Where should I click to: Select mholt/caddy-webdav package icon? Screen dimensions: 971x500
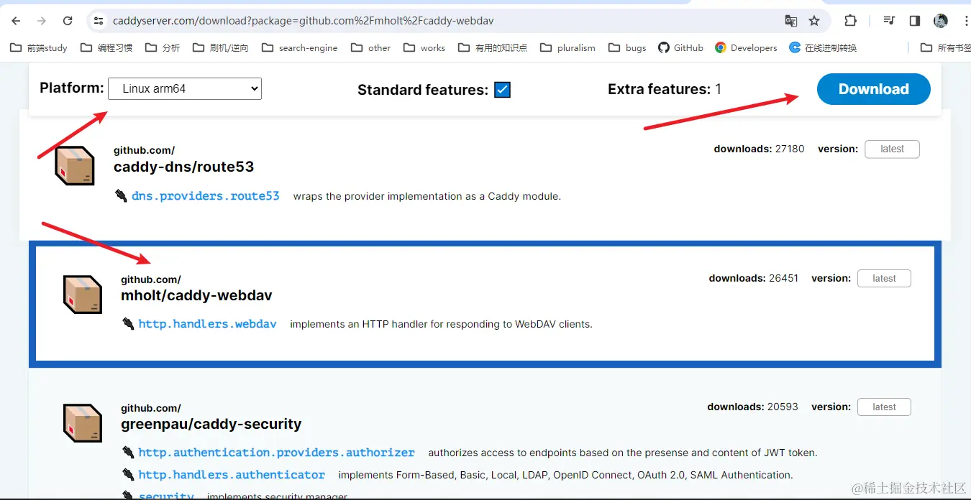[x=82, y=295]
